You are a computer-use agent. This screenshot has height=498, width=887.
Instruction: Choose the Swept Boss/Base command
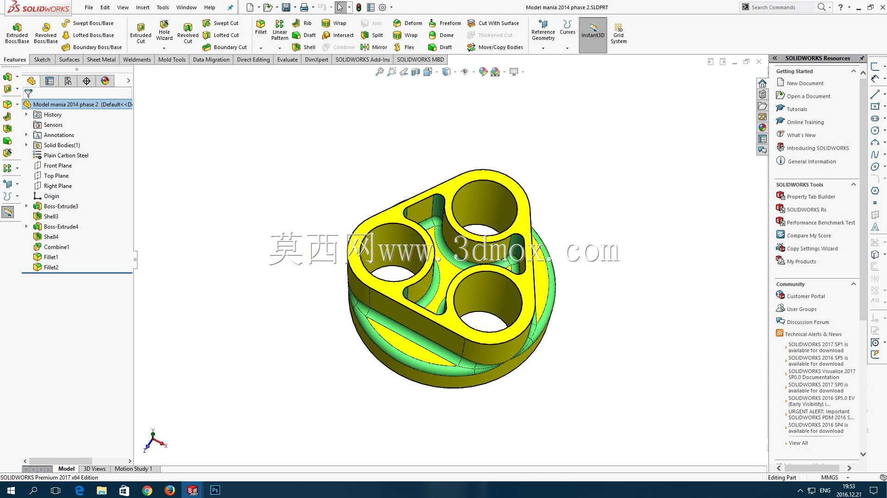coord(87,23)
